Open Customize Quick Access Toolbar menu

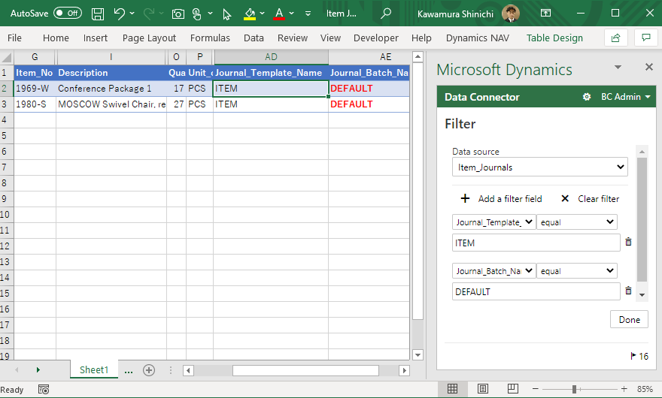coord(308,14)
